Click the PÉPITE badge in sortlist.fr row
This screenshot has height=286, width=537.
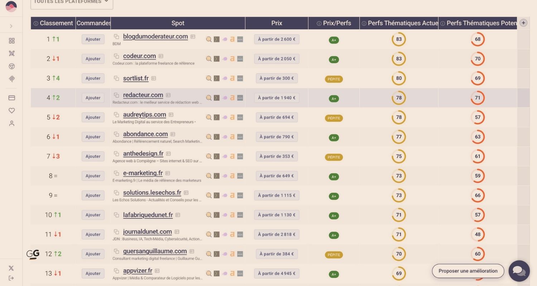pos(334,79)
